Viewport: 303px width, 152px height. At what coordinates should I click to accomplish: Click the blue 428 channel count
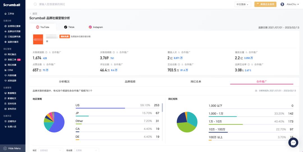[x=45, y=58]
